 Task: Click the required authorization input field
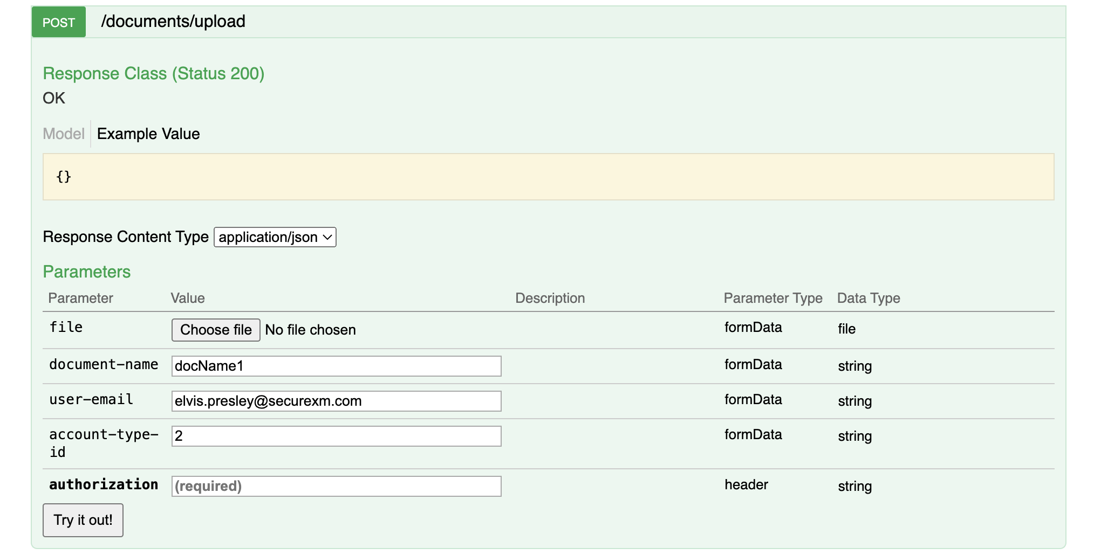[336, 486]
